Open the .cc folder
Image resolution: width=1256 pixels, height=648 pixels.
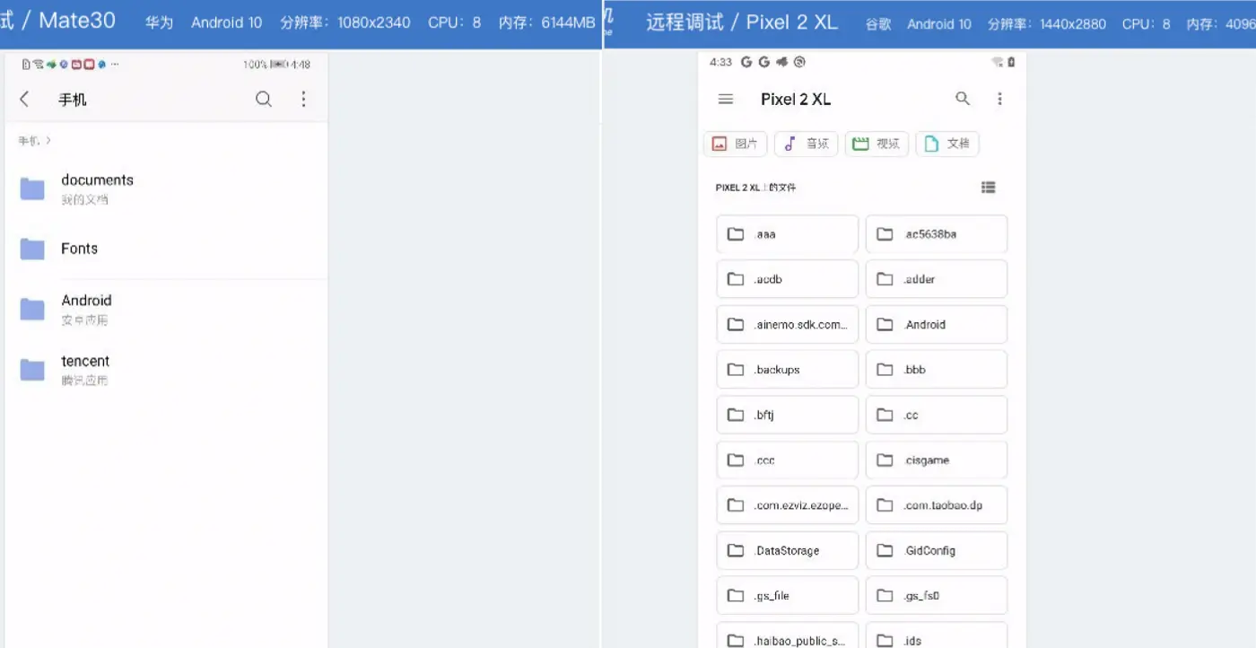point(937,415)
